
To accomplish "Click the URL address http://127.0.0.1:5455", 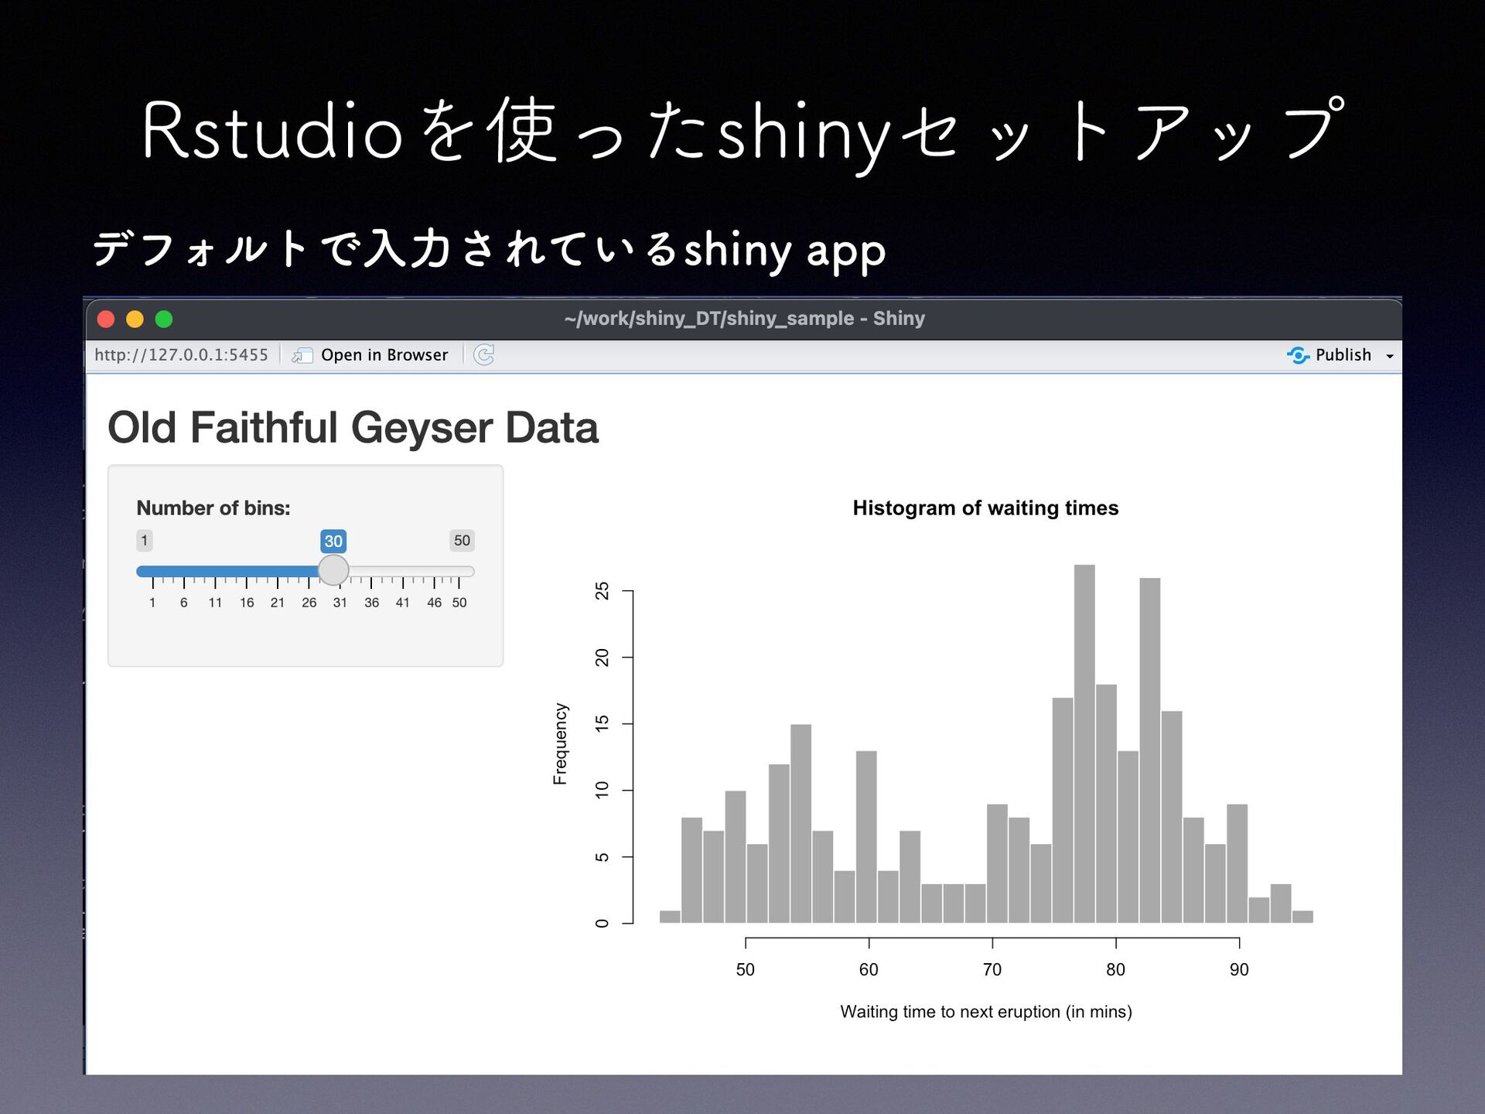I will [181, 355].
